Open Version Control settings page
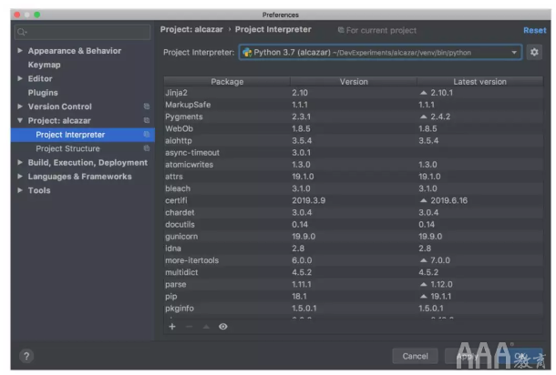The height and width of the screenshot is (375, 556). [60, 106]
